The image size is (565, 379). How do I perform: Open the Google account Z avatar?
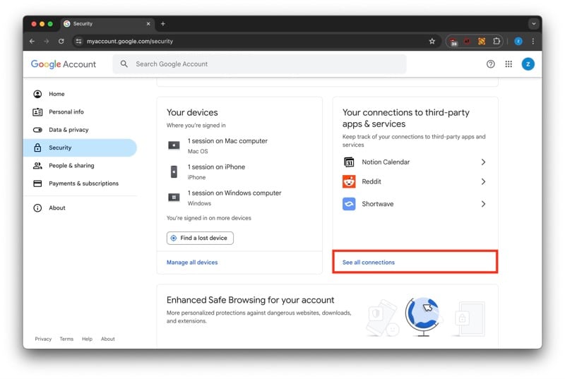click(528, 64)
